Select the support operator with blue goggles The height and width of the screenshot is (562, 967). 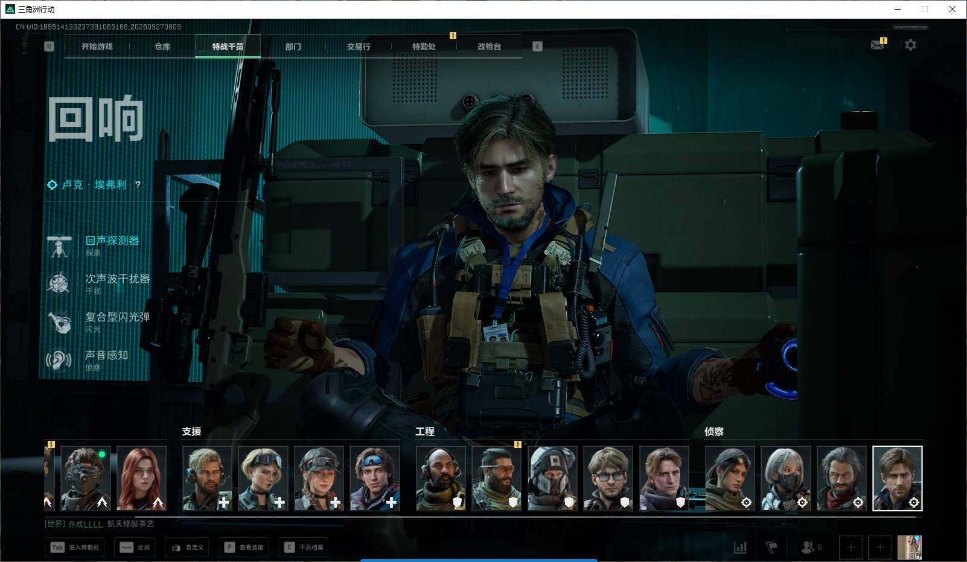coord(375,478)
